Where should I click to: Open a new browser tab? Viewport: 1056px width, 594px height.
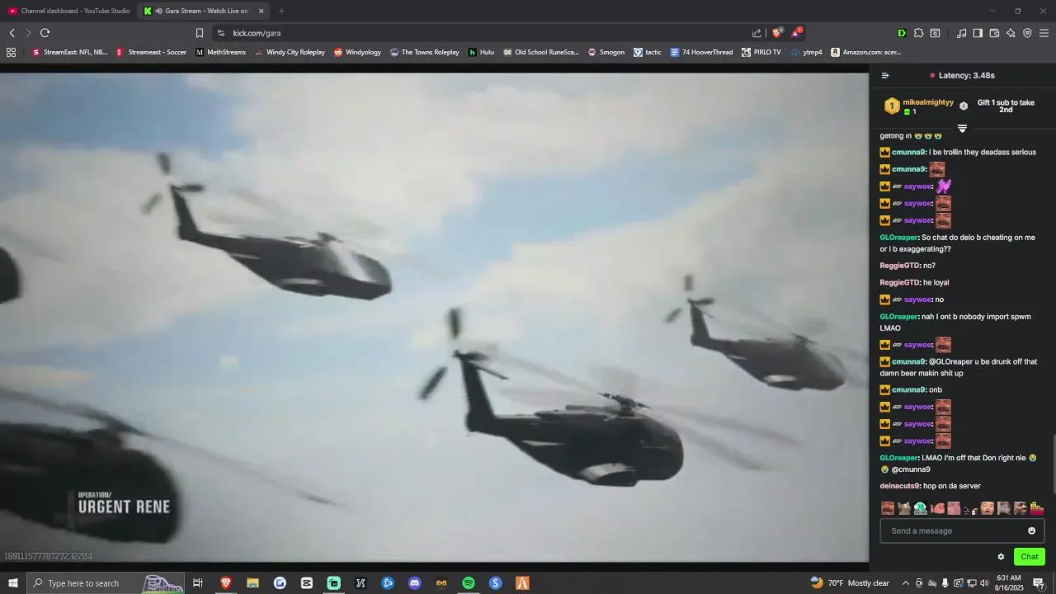(281, 11)
